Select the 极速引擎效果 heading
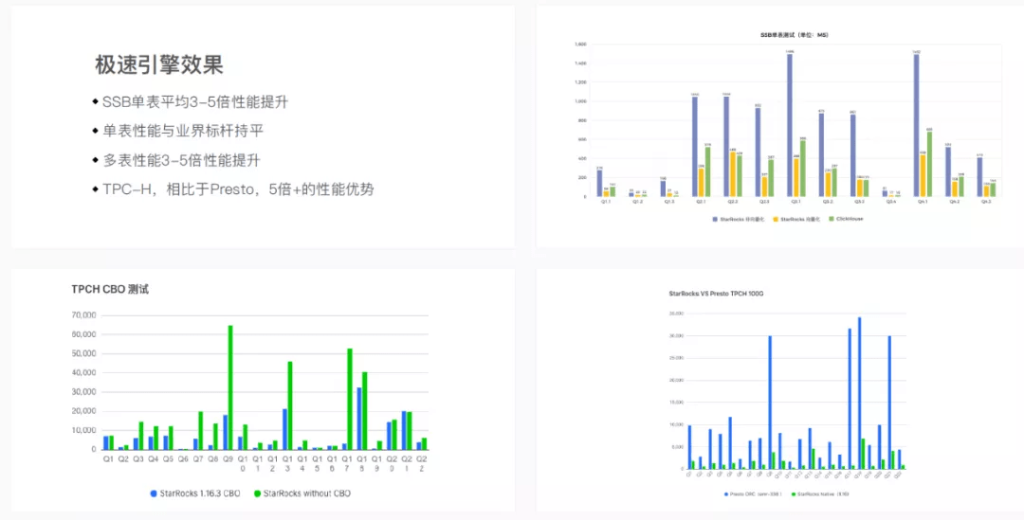Viewport: 1024px width, 520px height. tap(158, 64)
